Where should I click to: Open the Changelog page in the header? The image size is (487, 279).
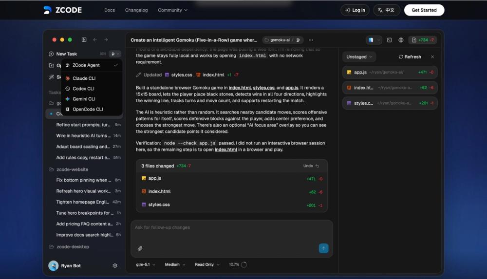click(x=136, y=10)
